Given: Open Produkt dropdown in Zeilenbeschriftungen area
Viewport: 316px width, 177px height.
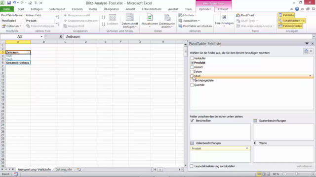Looking at the screenshot, I should click(247, 148).
